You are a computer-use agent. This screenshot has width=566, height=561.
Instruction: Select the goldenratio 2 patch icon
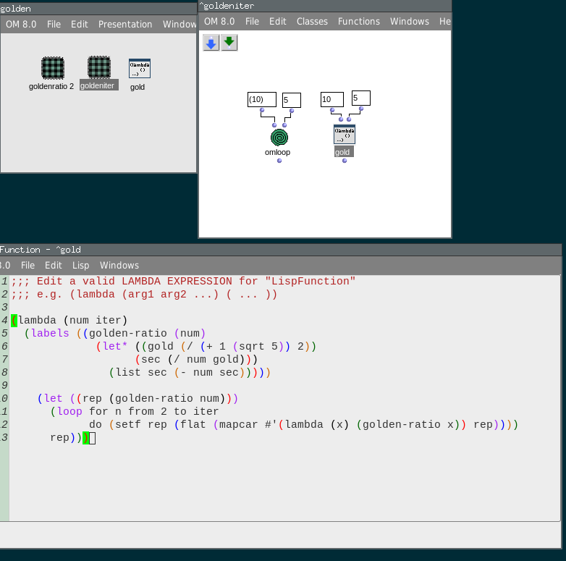tap(52, 68)
